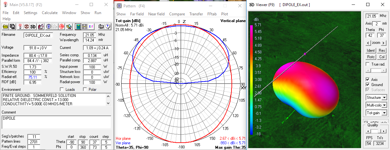Open the wireframe cube geometry icon
Screen dimensions: 390x150
coord(27,27)
